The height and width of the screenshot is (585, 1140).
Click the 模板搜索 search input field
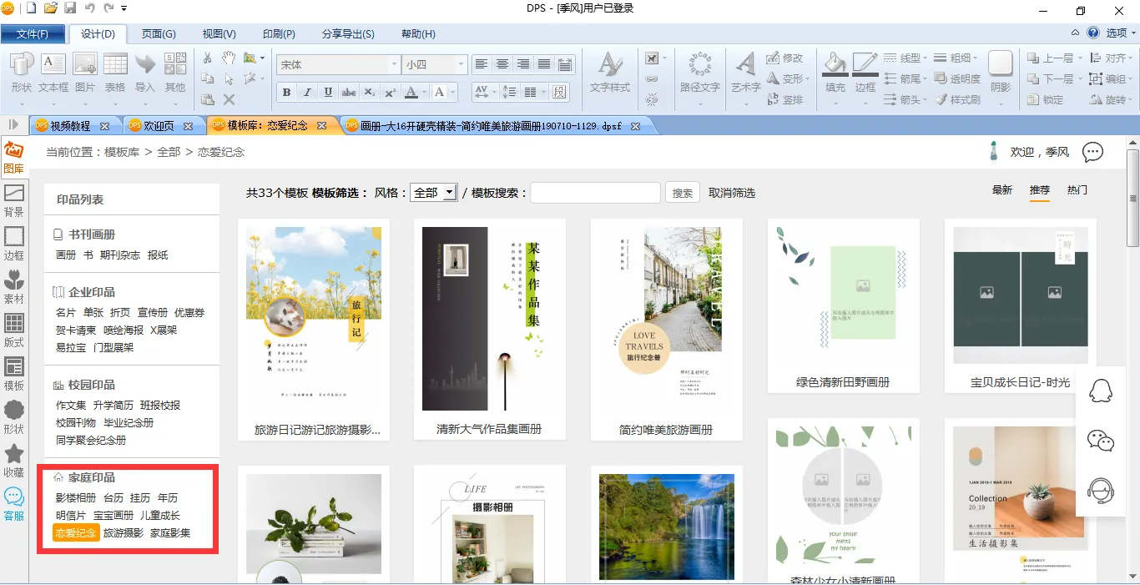click(x=595, y=193)
